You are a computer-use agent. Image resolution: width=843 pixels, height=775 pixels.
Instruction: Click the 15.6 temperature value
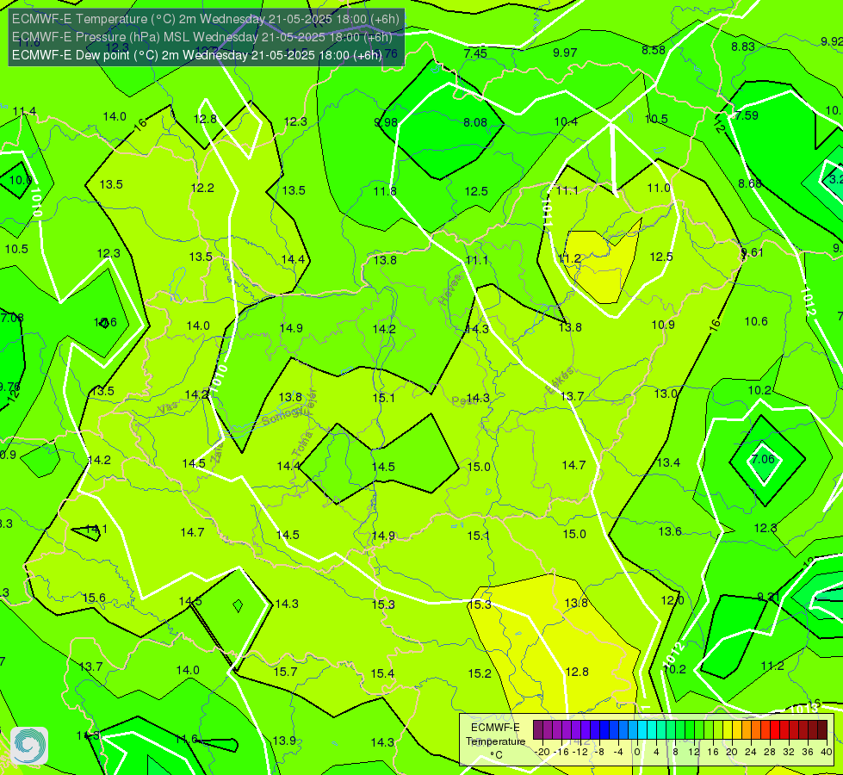point(94,598)
